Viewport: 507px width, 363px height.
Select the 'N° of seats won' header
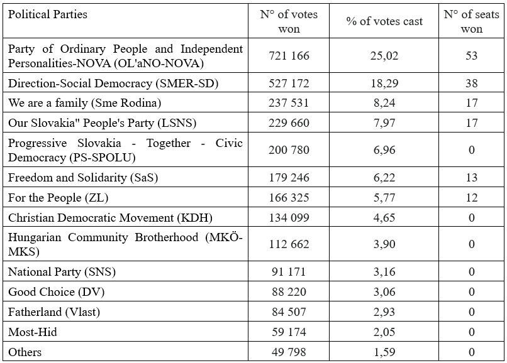coord(471,21)
